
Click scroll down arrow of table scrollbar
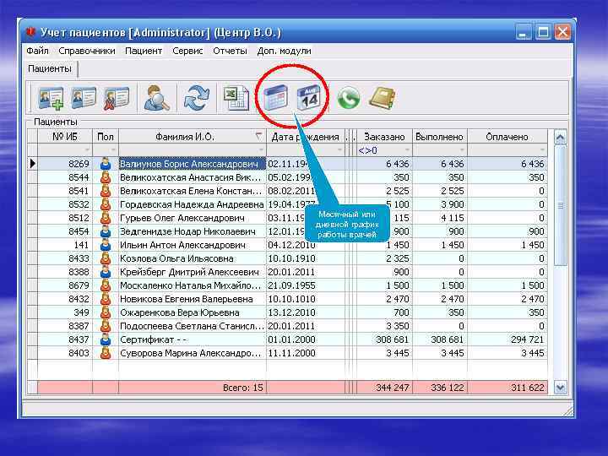pos(560,387)
